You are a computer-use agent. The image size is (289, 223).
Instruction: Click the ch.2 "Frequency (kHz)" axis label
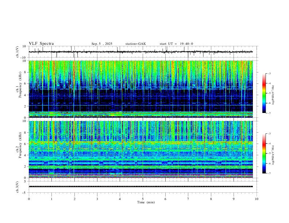(x=20, y=145)
